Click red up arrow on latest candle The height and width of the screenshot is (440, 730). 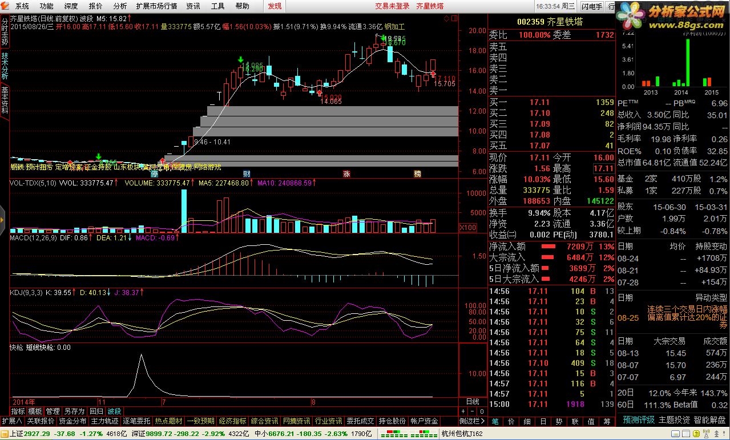tap(433, 74)
